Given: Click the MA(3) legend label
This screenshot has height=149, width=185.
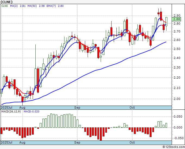Looking at the screenshot, I should 14,6.
